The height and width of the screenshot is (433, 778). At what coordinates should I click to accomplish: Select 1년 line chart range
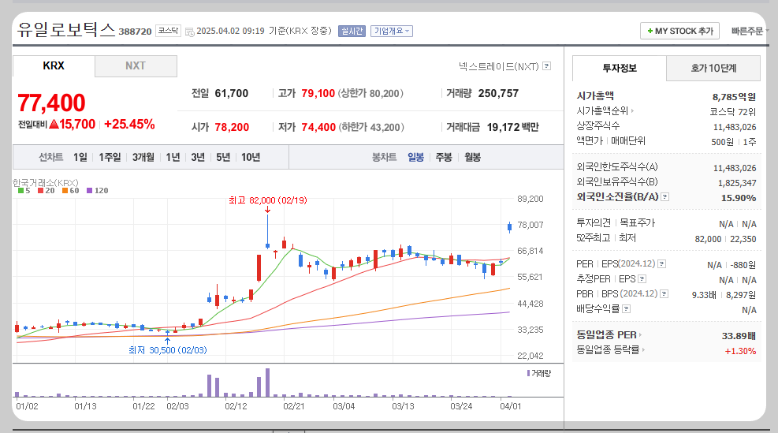click(x=173, y=158)
